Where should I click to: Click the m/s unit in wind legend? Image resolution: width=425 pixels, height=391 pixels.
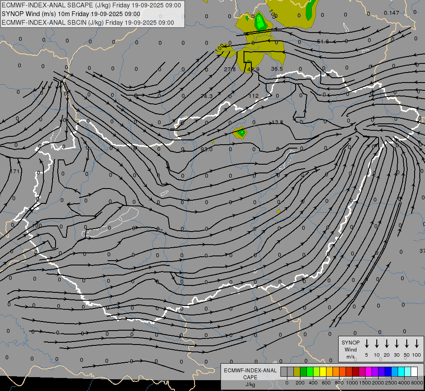pyautogui.click(x=350, y=357)
